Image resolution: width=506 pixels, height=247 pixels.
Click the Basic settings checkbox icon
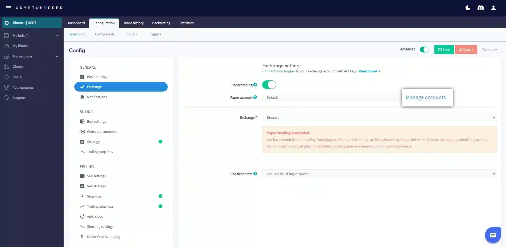pyautogui.click(x=82, y=77)
